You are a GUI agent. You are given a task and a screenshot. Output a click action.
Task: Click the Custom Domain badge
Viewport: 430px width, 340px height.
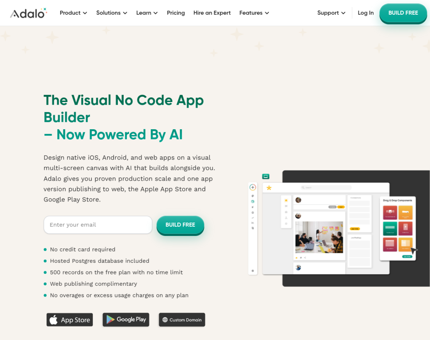pyautogui.click(x=182, y=320)
